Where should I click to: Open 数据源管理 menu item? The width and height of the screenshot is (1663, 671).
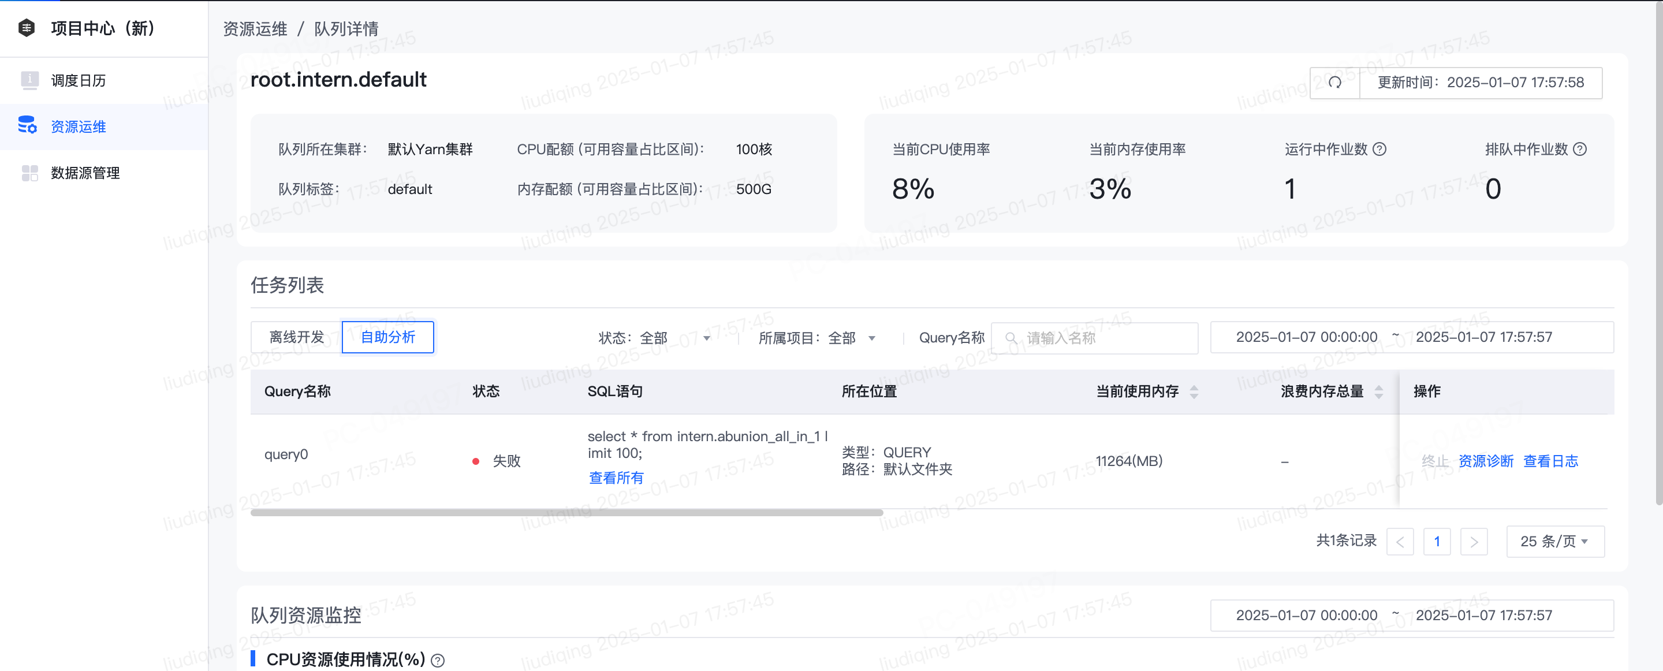tap(104, 173)
